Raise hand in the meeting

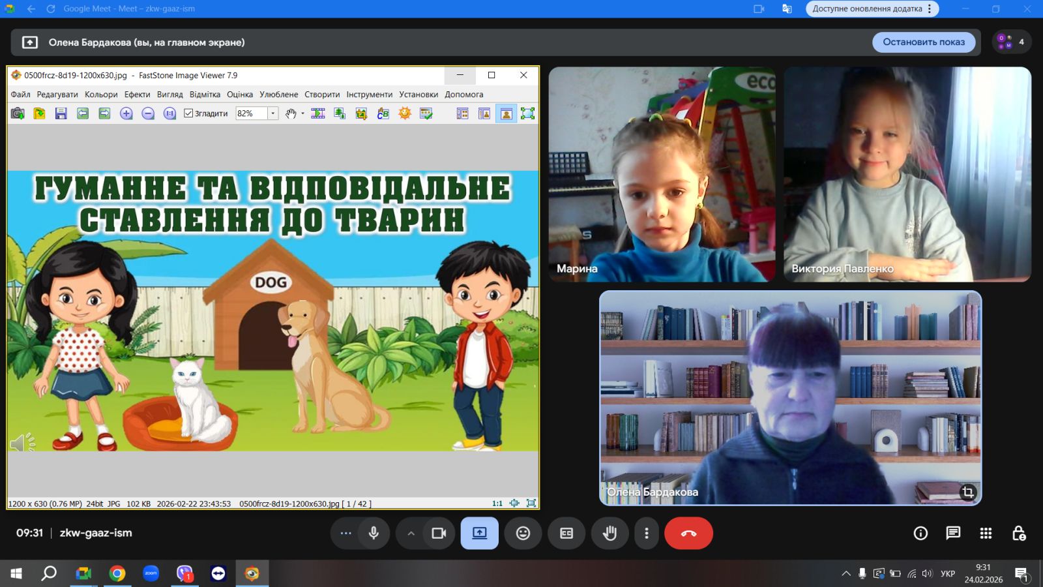pyautogui.click(x=610, y=534)
